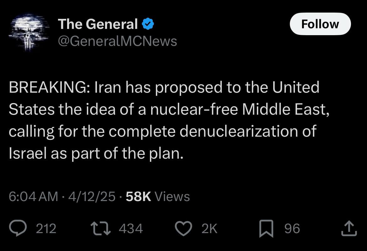Click the 212 replies count

46,229
